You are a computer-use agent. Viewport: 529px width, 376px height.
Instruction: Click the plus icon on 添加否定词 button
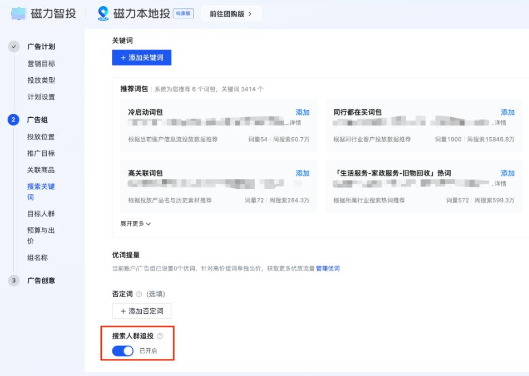(123, 311)
